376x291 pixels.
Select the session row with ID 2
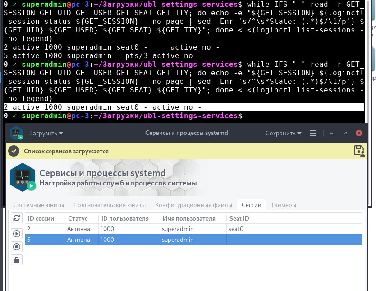click(193, 229)
